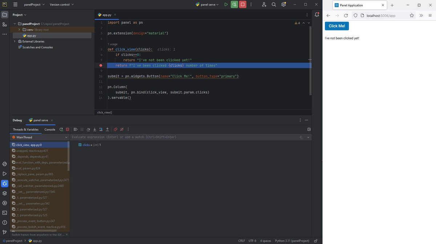This screenshot has width=436, height=244.
Task: Open Code With Me add-user icon
Action: pyautogui.click(x=264, y=5)
